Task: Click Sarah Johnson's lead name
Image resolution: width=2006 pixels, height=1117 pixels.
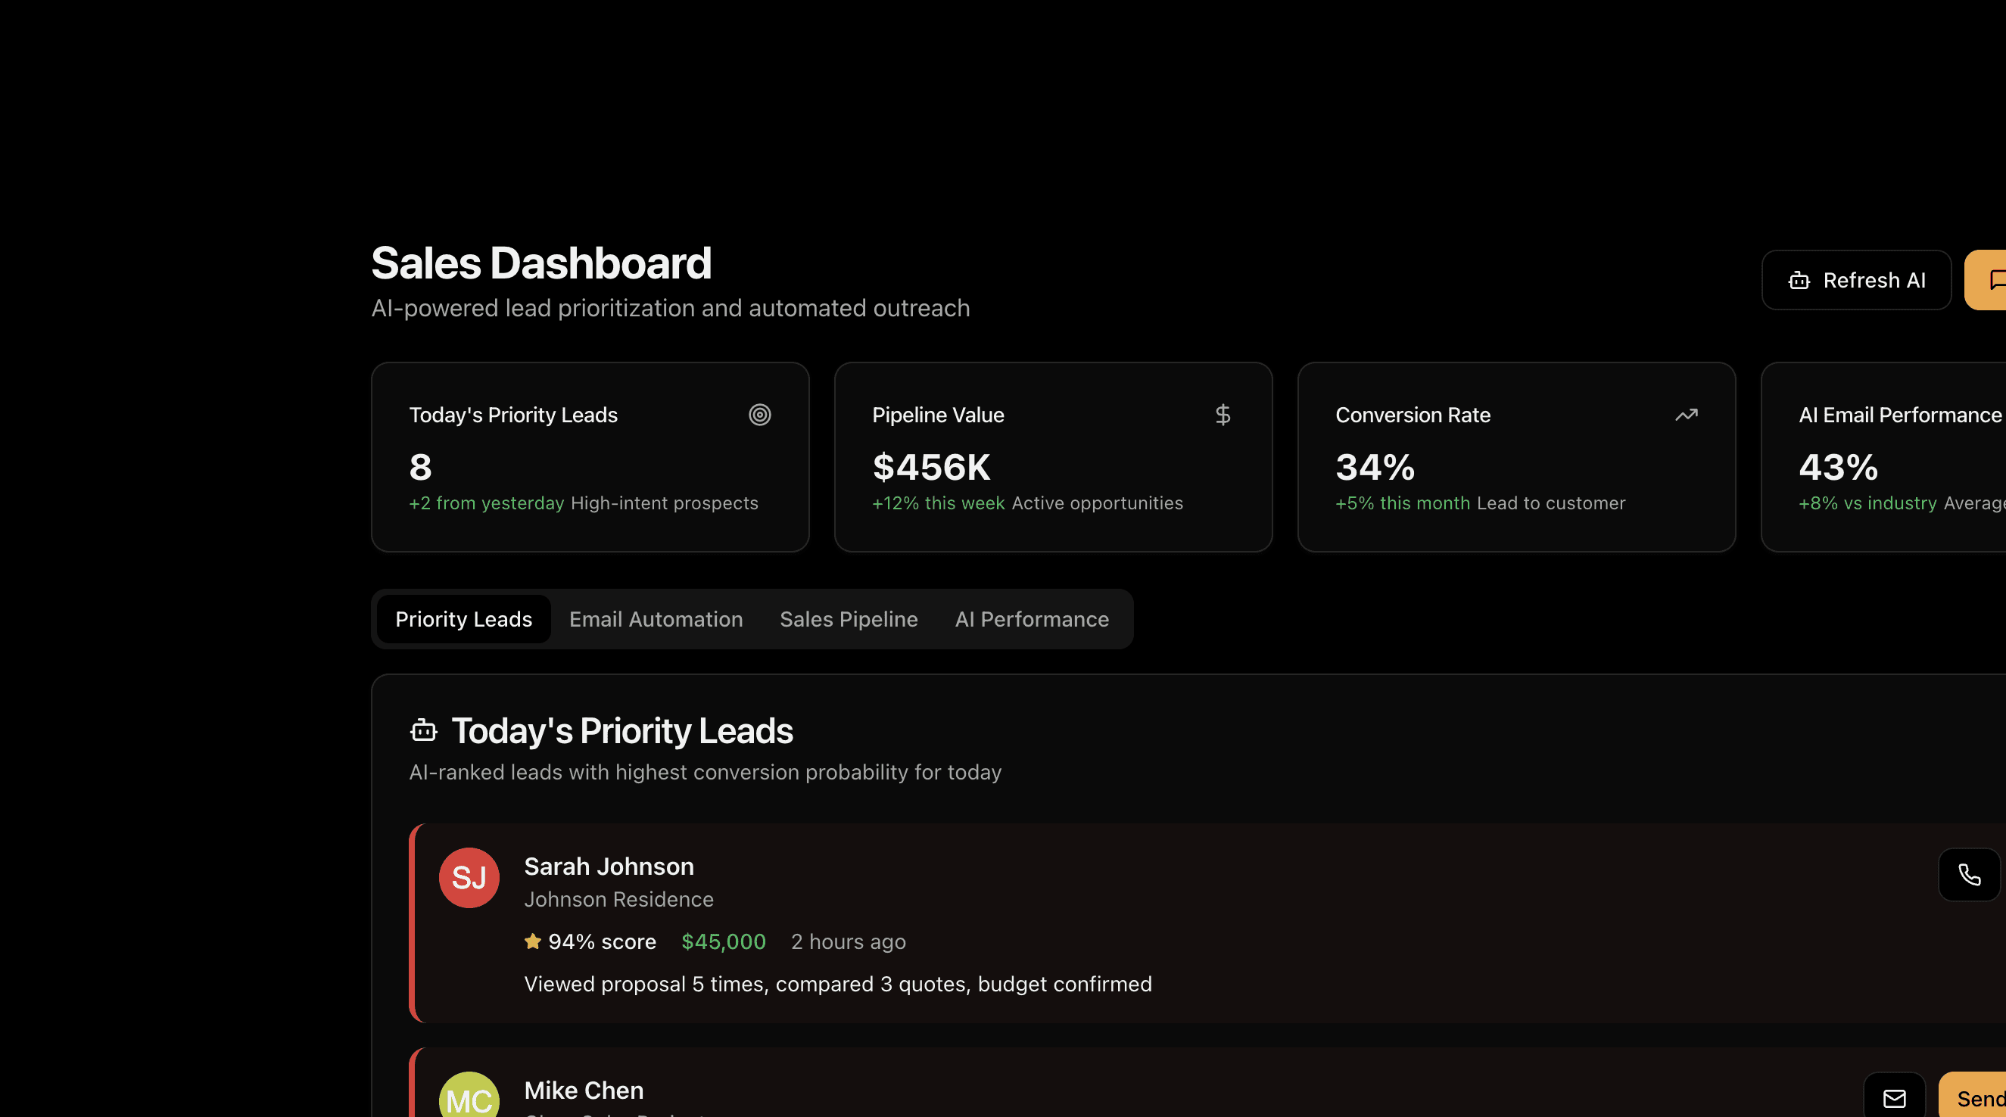Action: pyautogui.click(x=609, y=867)
